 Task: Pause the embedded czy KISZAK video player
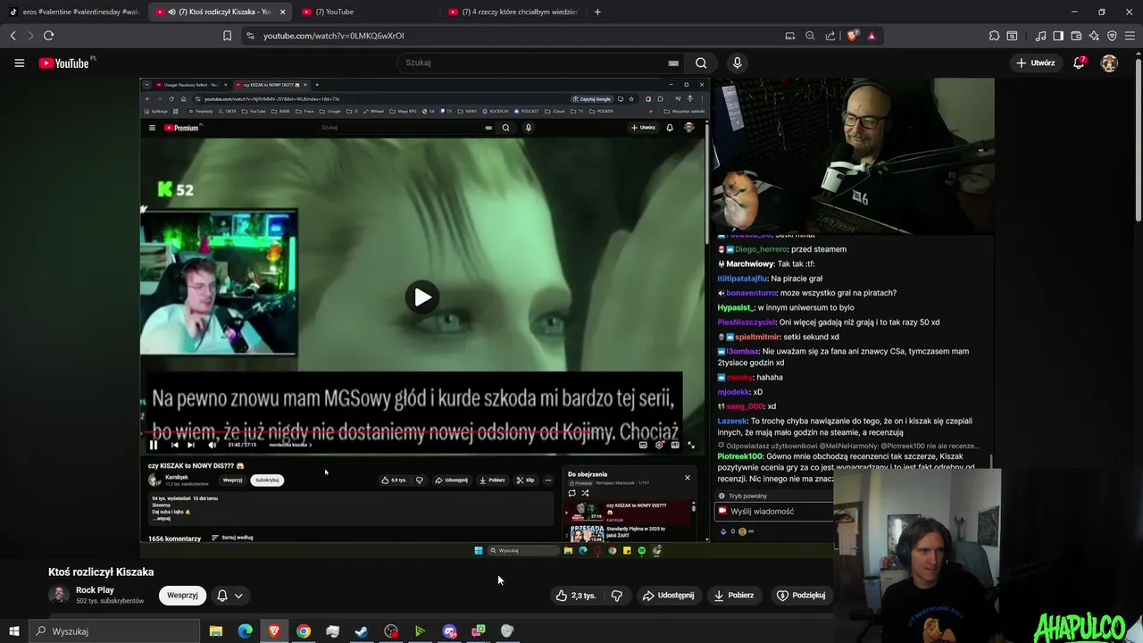pos(154,445)
